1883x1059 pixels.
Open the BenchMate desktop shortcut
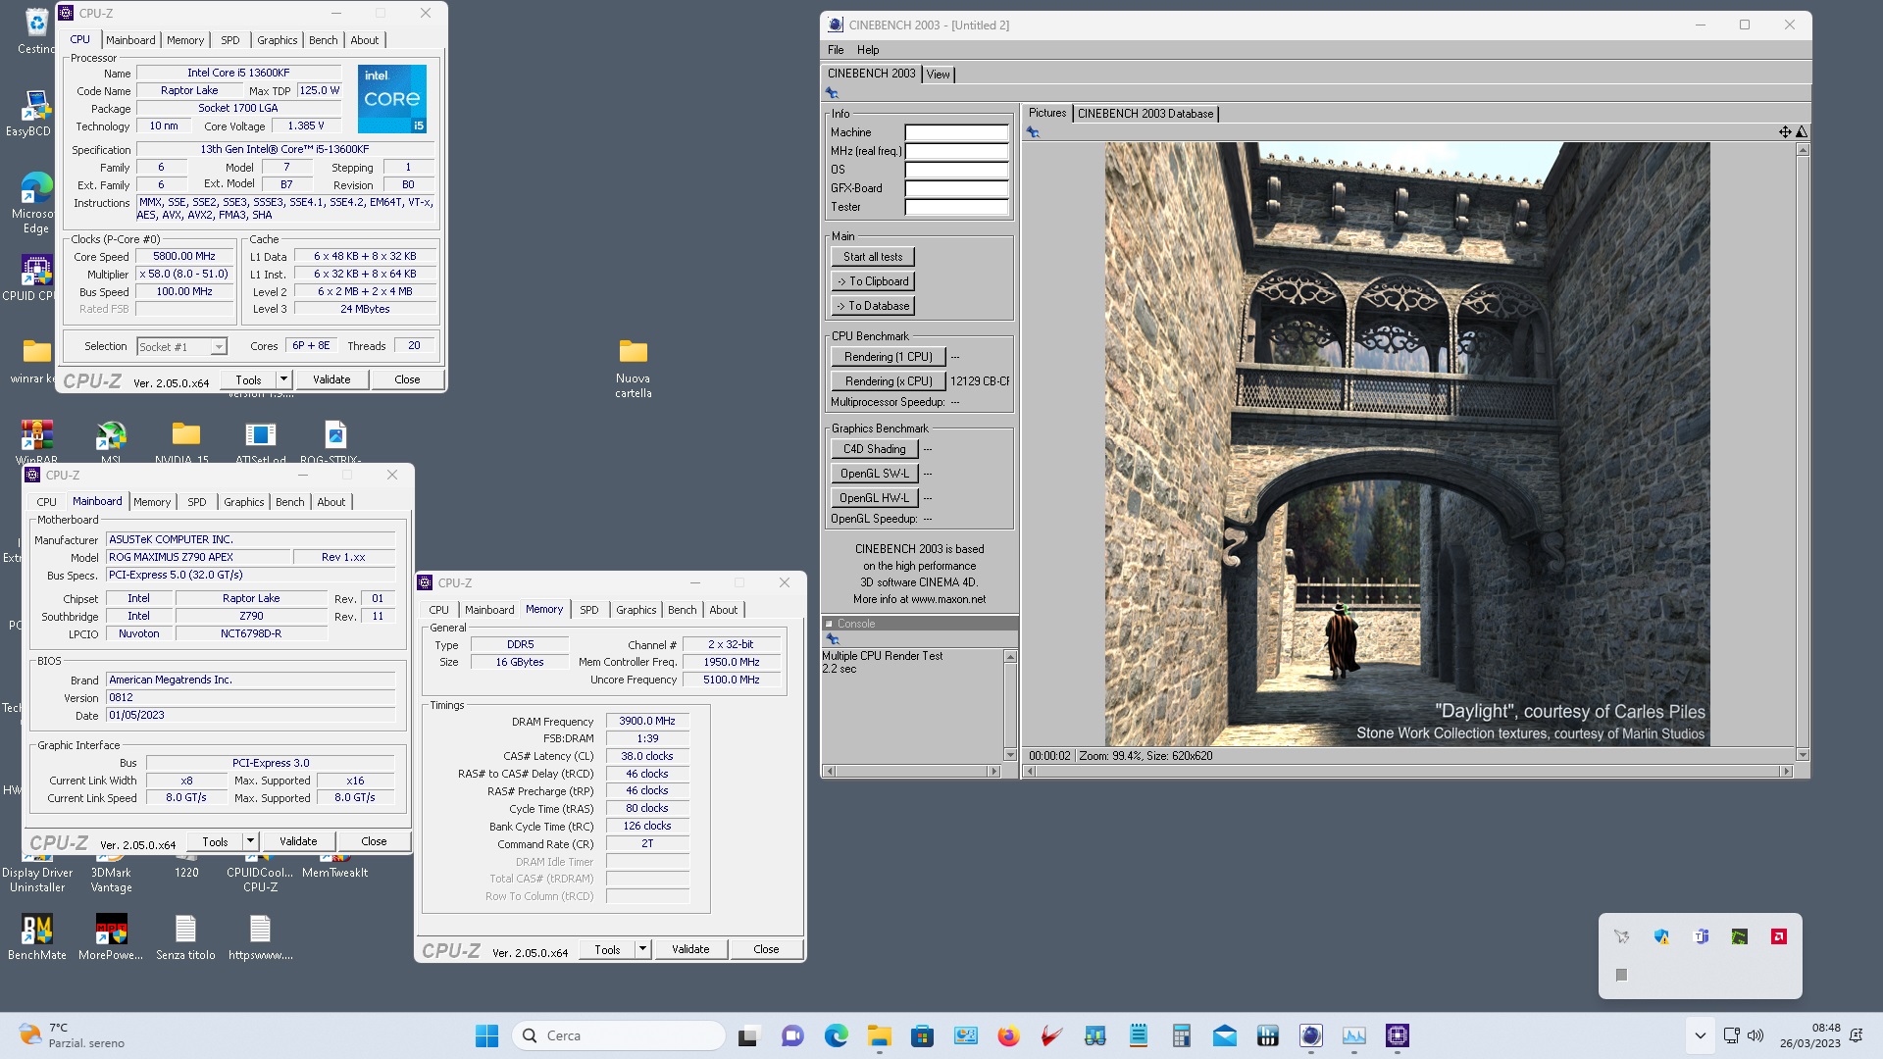click(x=37, y=936)
